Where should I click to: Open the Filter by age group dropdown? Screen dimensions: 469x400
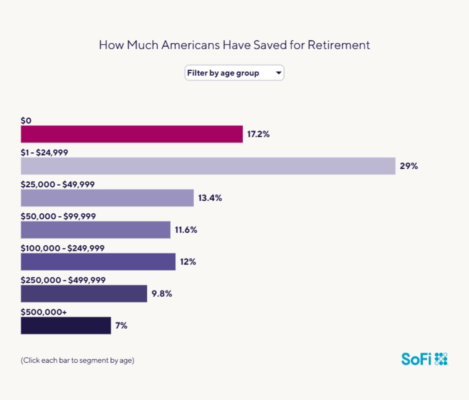tap(234, 73)
